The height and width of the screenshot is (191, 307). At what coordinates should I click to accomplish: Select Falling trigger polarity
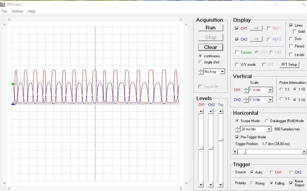point(271,183)
